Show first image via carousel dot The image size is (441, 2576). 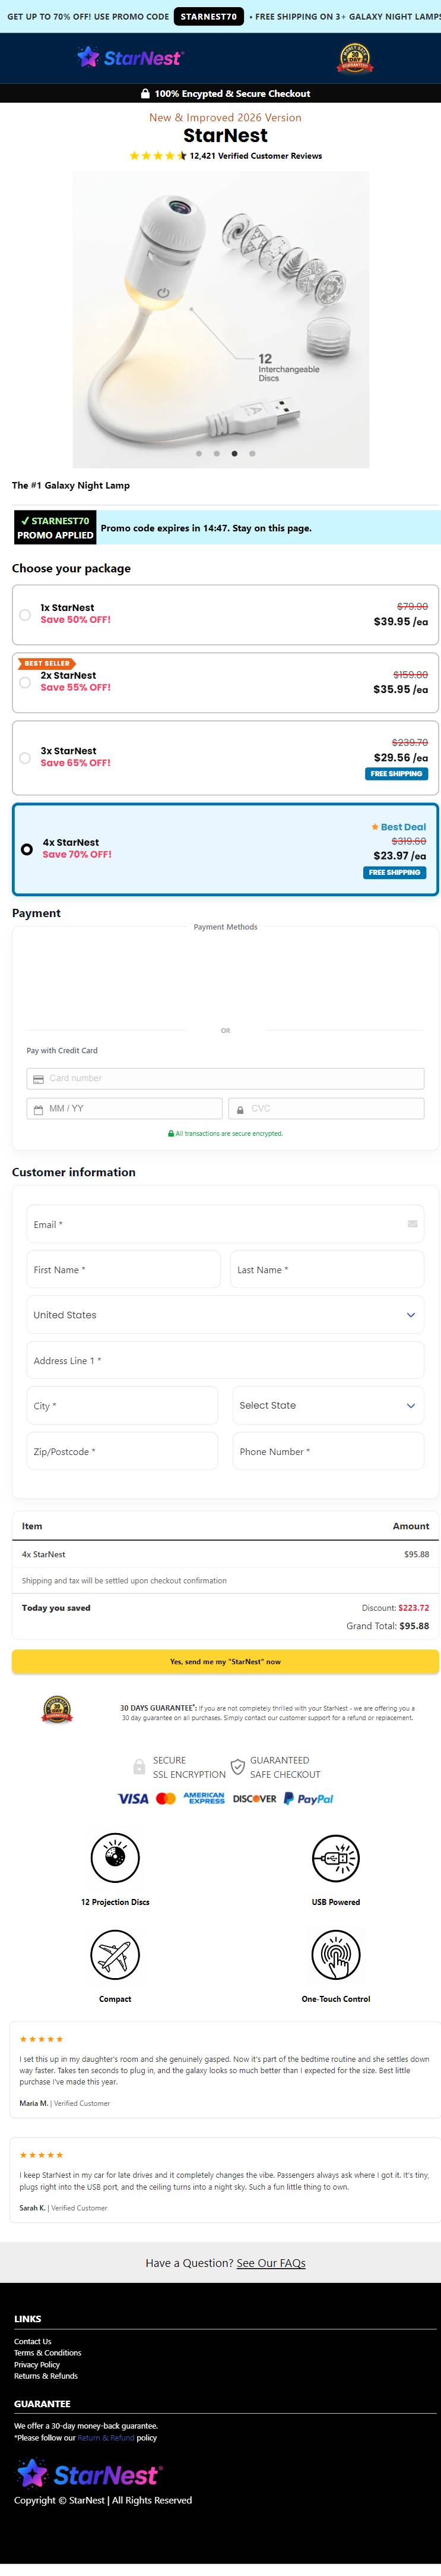coord(199,454)
